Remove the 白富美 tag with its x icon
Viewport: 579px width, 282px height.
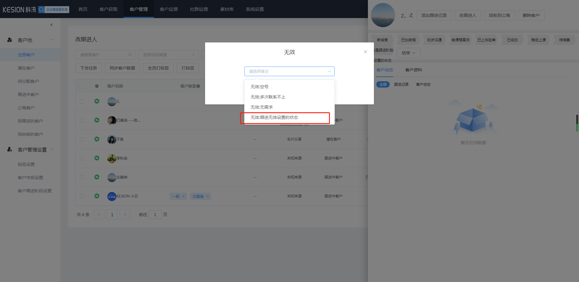207,196
